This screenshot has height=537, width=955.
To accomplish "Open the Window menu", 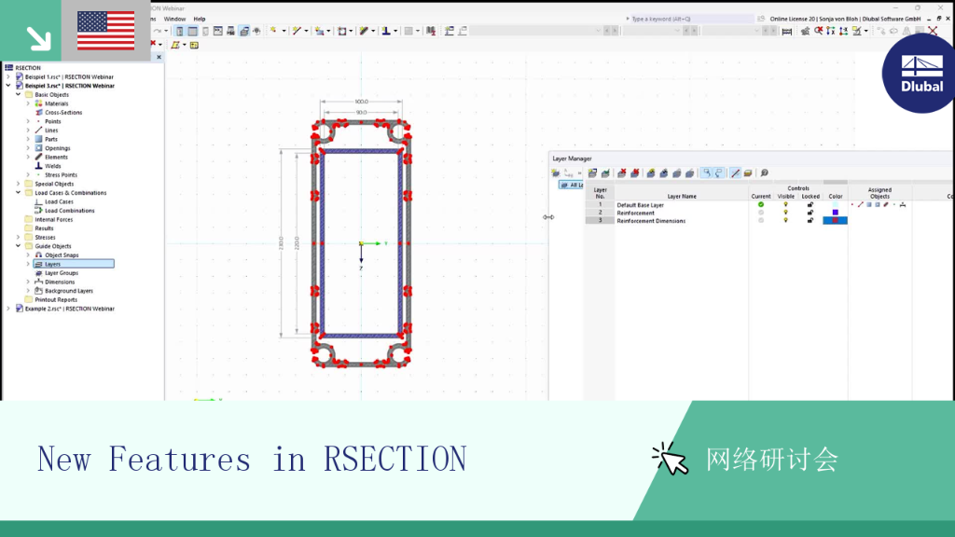I will (174, 19).
